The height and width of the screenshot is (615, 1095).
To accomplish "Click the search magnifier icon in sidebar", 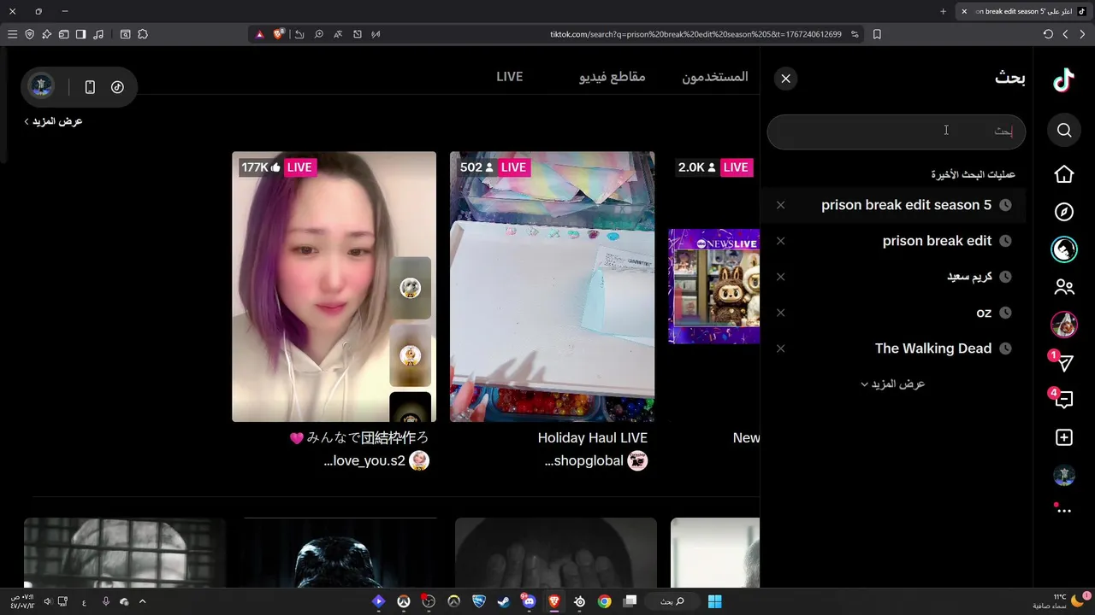I will click(x=1064, y=130).
